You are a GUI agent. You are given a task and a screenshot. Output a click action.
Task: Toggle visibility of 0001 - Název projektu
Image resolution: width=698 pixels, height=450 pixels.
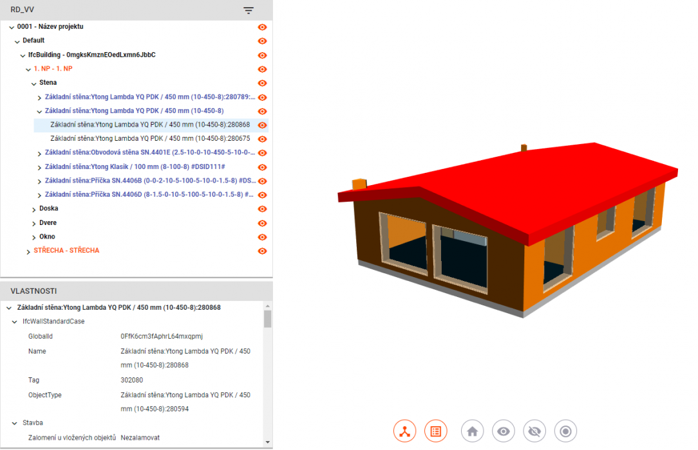click(263, 27)
